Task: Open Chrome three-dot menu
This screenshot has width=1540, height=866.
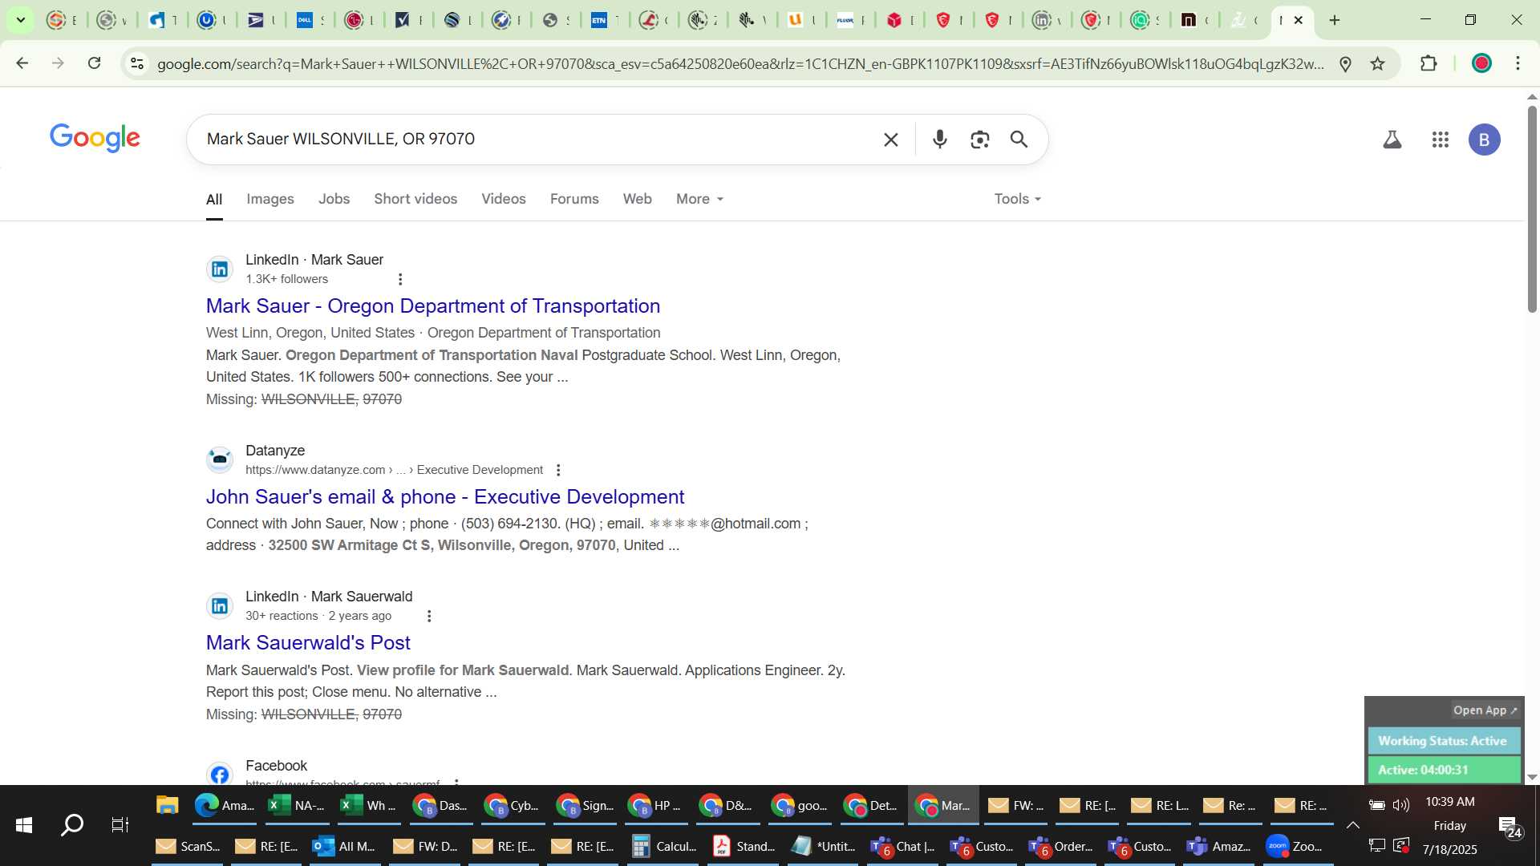Action: coord(1518,63)
